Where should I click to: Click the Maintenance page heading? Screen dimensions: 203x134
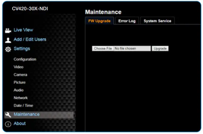coord(103,12)
